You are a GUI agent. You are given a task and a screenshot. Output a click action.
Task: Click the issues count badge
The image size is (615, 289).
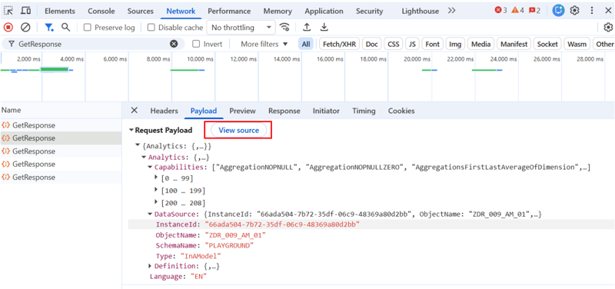pyautogui.click(x=534, y=11)
